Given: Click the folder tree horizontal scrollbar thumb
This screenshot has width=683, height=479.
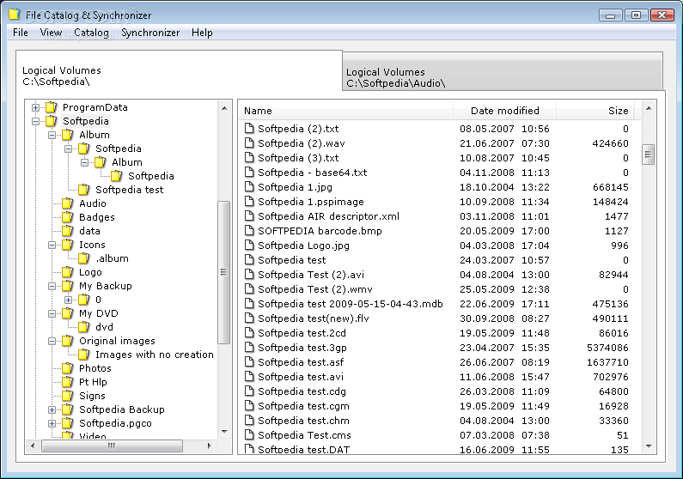Looking at the screenshot, I should click(112, 446).
